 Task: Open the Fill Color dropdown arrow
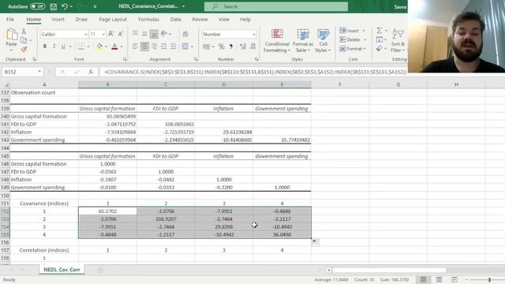[106, 47]
